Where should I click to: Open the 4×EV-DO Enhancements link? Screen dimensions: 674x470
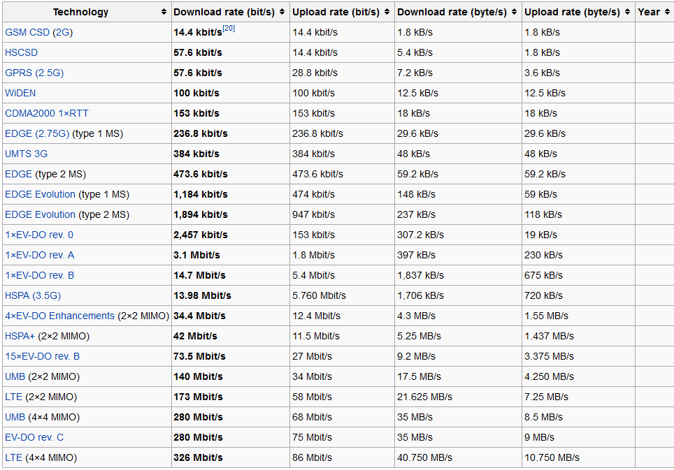tap(59, 316)
